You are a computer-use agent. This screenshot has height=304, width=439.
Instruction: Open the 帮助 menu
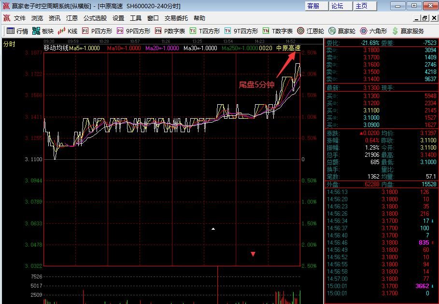pyautogui.click(x=199, y=18)
